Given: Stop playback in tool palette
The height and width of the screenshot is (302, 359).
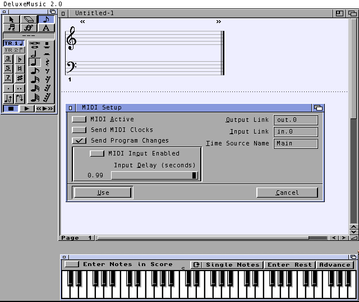Looking at the screenshot, I should (x=11, y=108).
